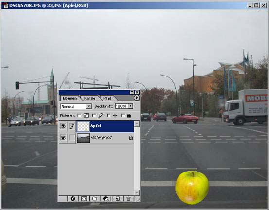The image size is (269, 210).
Task: Toggle the link box on Hintergrund layer
Action: (72, 138)
